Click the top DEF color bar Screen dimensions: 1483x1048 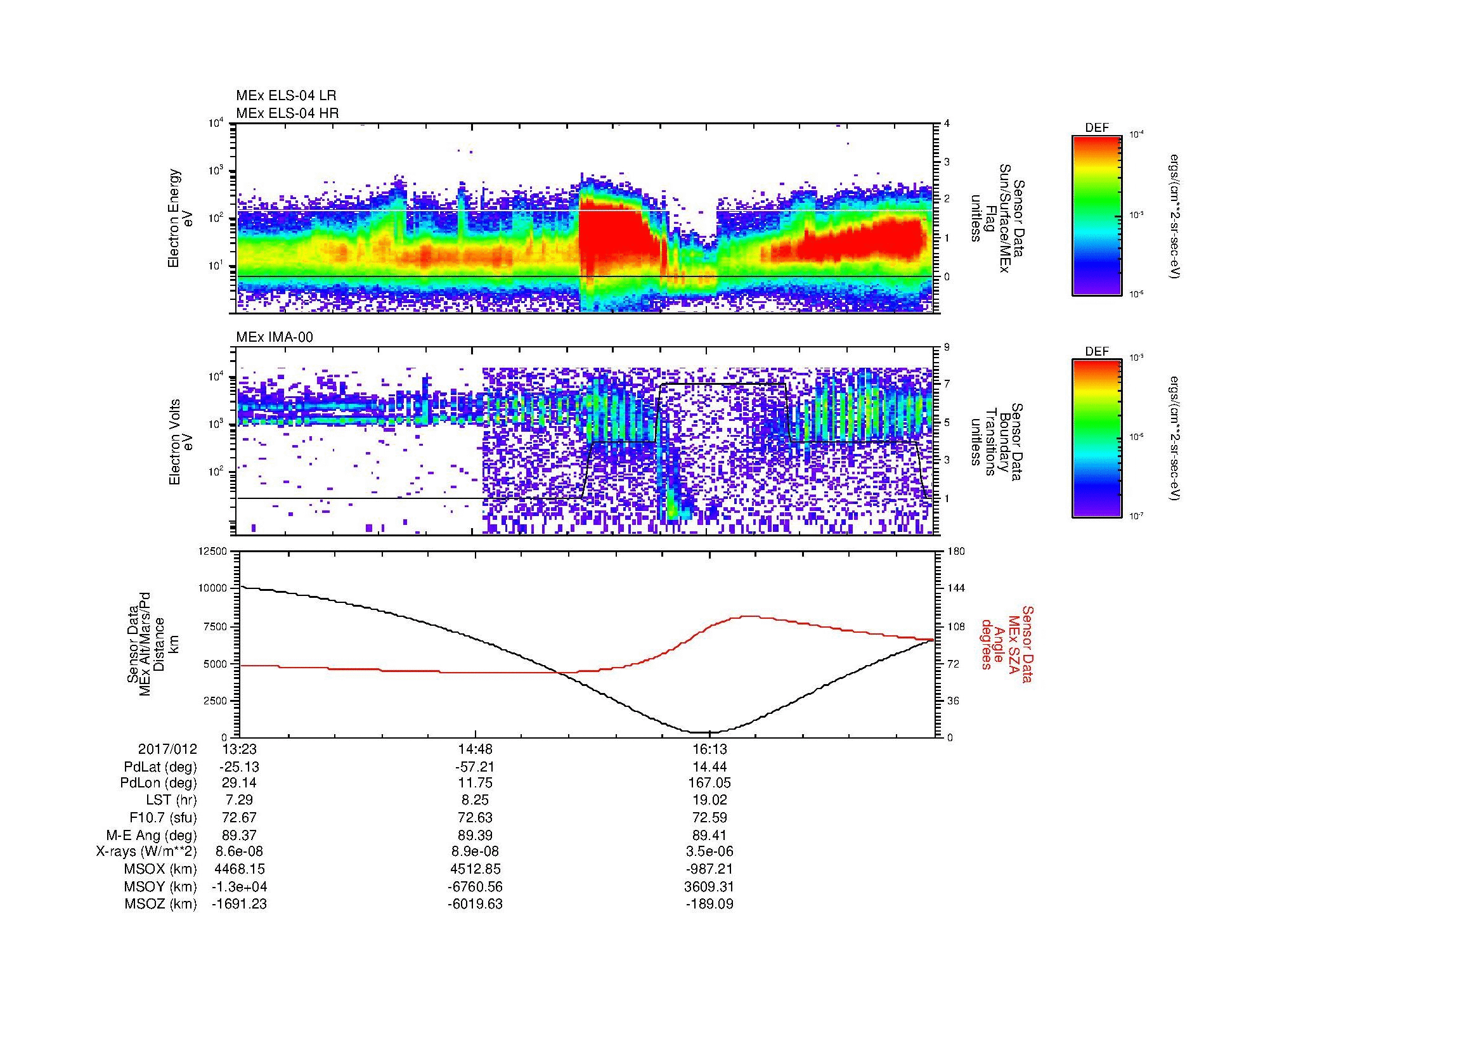click(1097, 216)
